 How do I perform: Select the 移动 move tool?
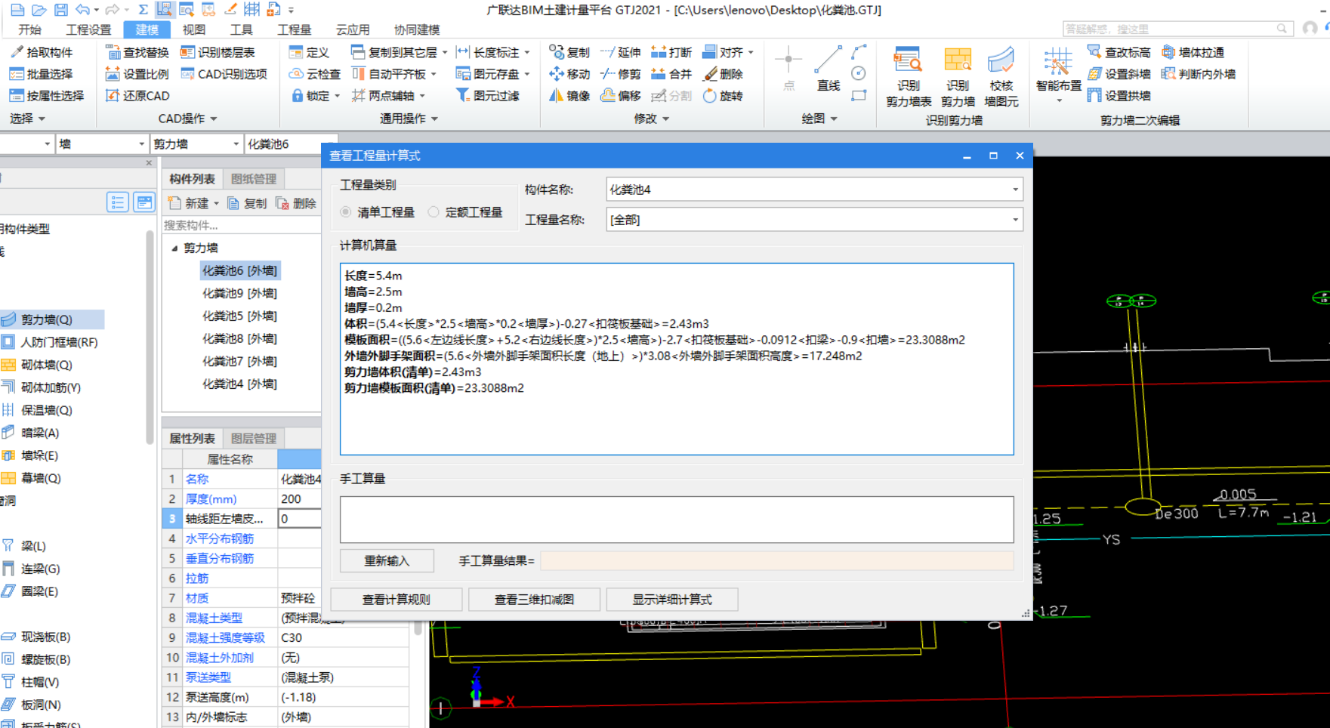click(x=569, y=74)
